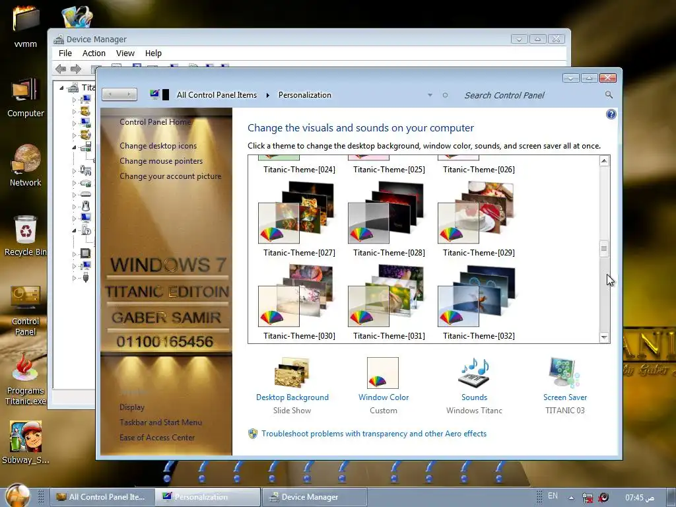Image resolution: width=676 pixels, height=507 pixels.
Task: Open the Network desktop icon
Action: [x=26, y=165]
